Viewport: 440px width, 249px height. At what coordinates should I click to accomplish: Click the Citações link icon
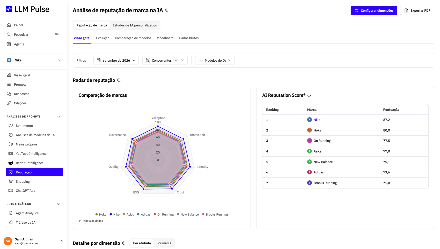point(9,103)
